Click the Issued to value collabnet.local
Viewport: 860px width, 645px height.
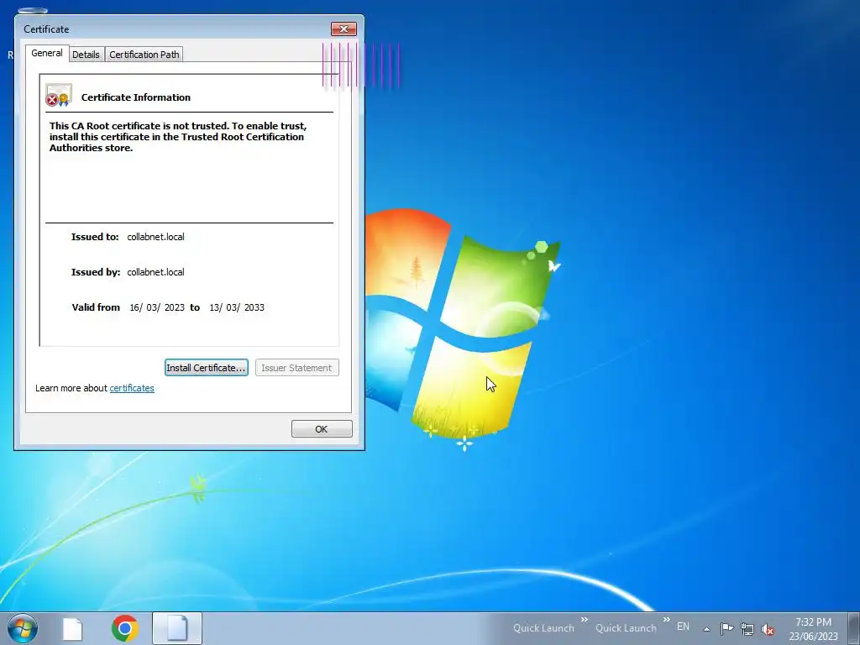tap(155, 237)
